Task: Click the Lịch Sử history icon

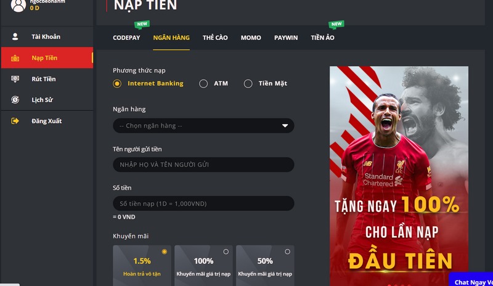Action: tap(15, 100)
